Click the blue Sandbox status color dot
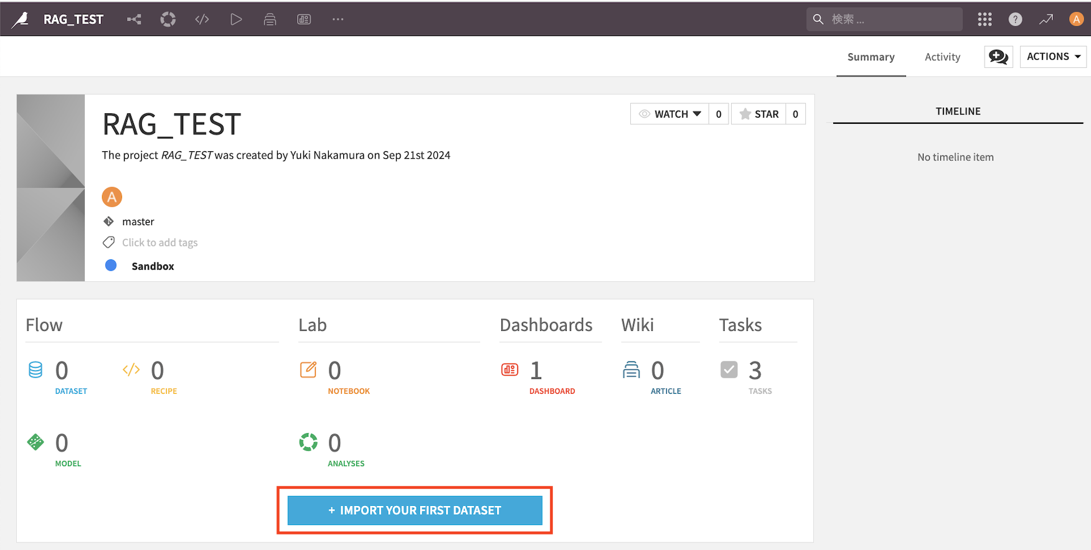Screen dimensions: 1091x550 point(111,266)
